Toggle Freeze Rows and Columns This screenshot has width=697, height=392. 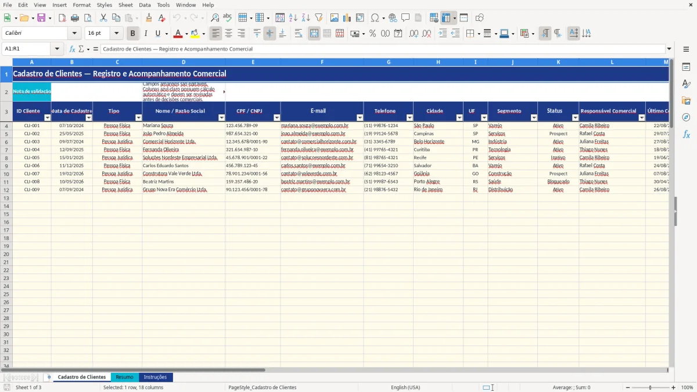[x=446, y=18]
